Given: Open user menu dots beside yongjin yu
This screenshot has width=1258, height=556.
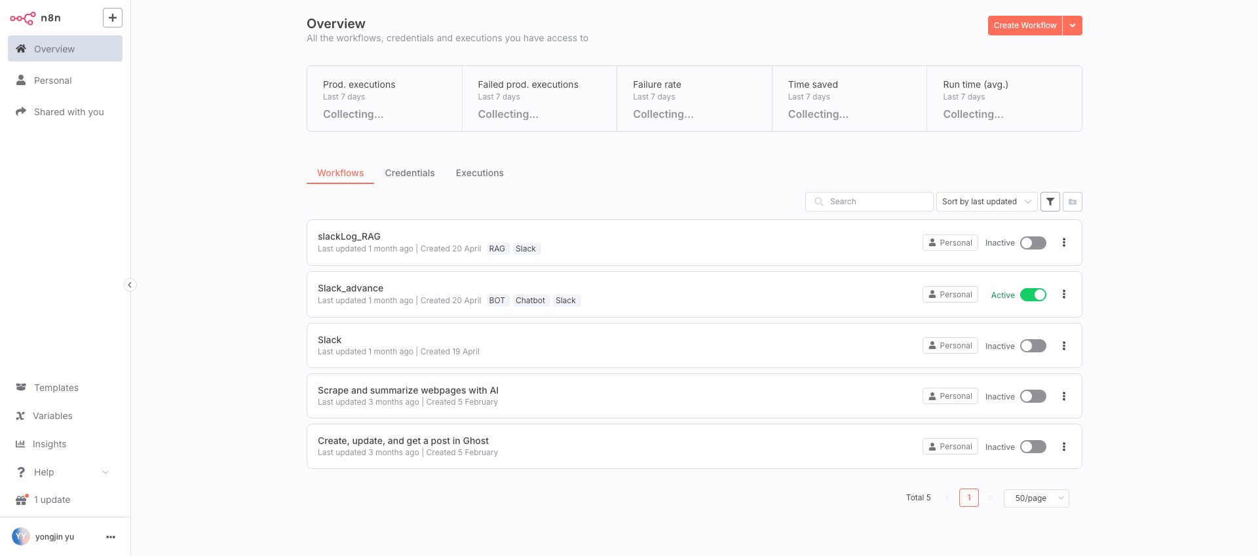Looking at the screenshot, I should click(x=111, y=537).
